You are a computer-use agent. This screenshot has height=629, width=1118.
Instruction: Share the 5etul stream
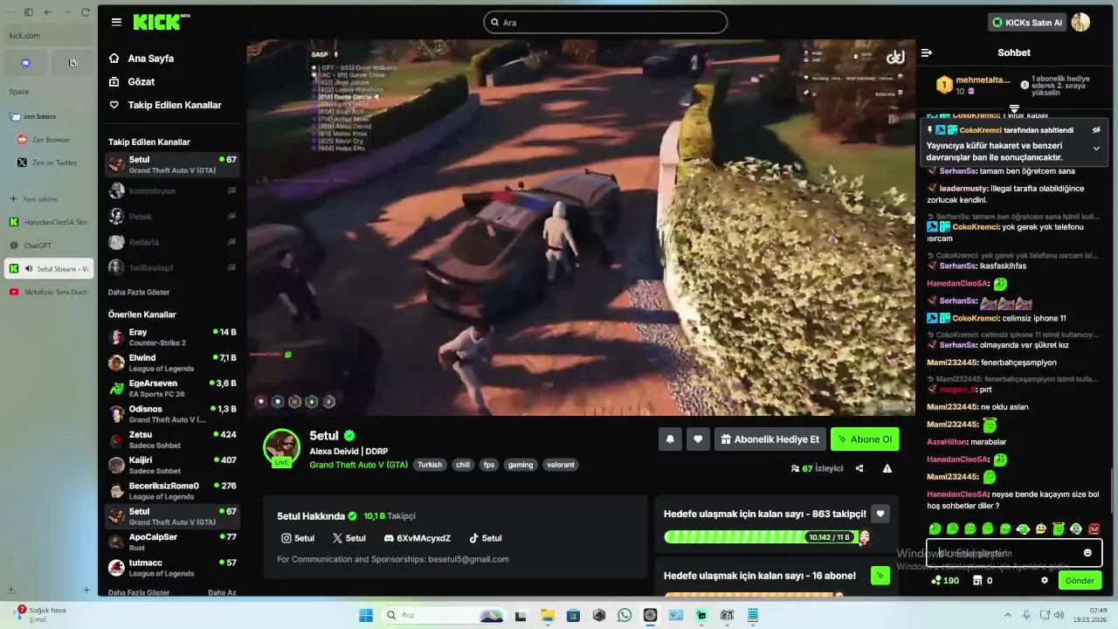coord(859,468)
